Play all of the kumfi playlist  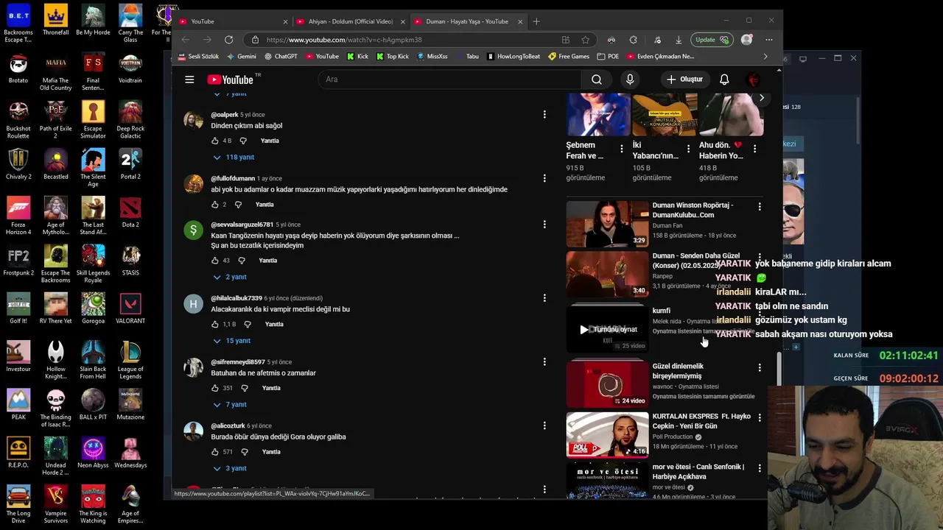click(608, 330)
